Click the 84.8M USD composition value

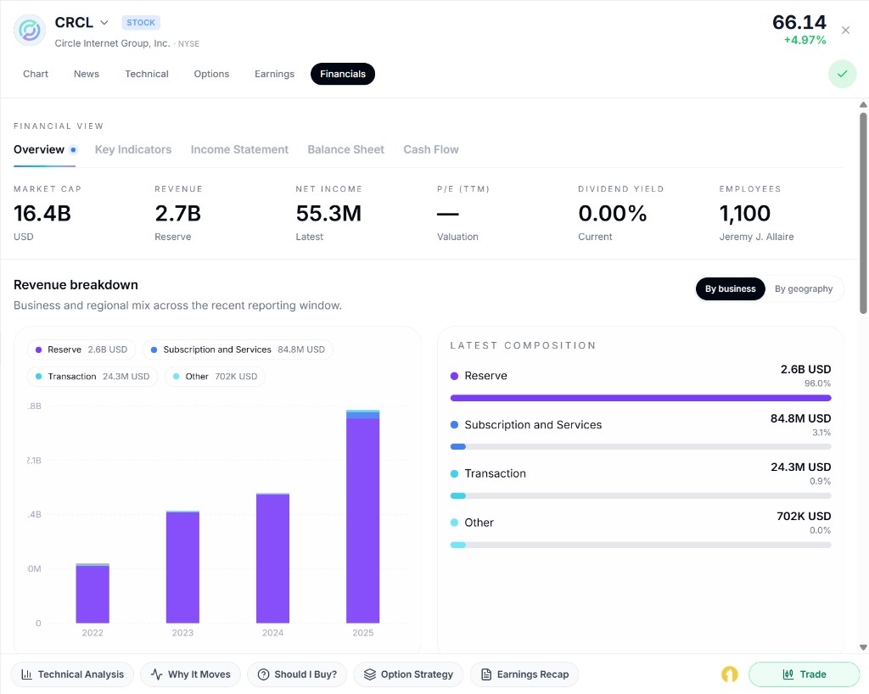click(x=800, y=418)
